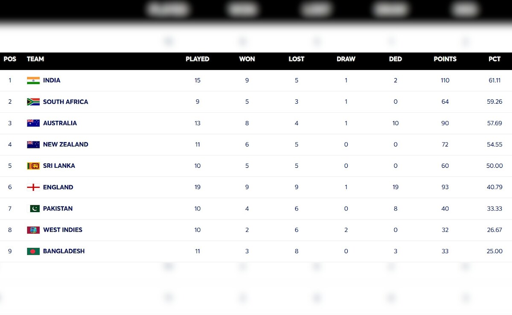This screenshot has height=315, width=512.
Task: Click the India flag icon
Action: 33,80
